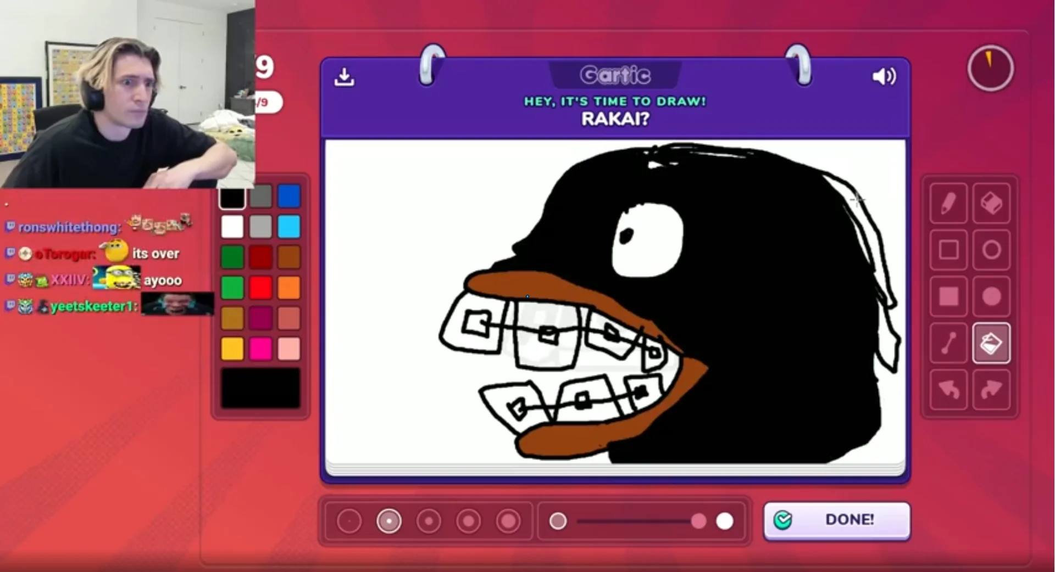This screenshot has height=572, width=1055.
Task: Select the fourth brush size
Action: 469,521
